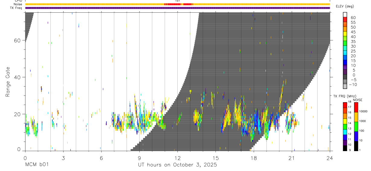
Task: Click the '151' CPID value above the Noise strip
Action: click(178, 1)
